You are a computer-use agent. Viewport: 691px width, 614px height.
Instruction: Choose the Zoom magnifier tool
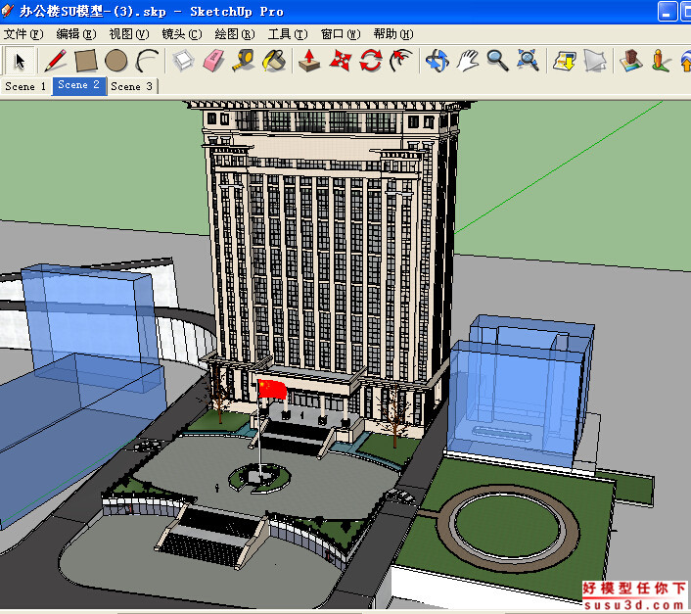pos(497,61)
